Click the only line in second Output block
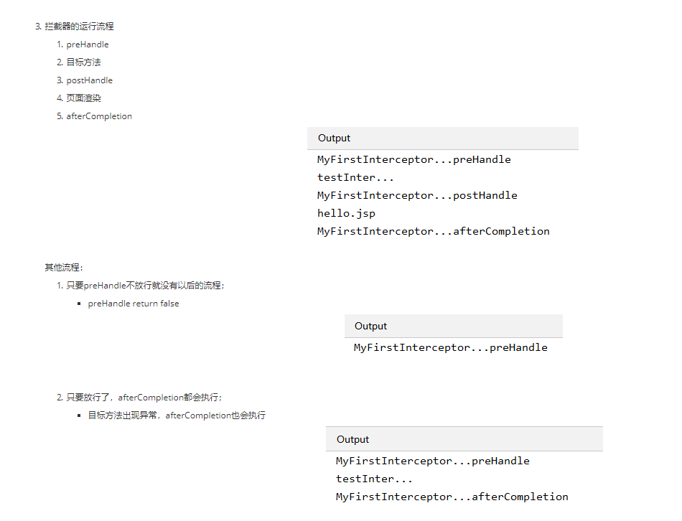 (x=450, y=347)
